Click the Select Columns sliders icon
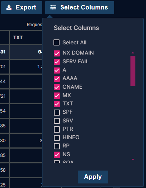Viewport: 146px width, 188px height. pos(53,7)
